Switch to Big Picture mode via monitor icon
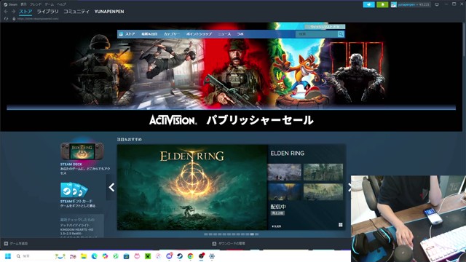 point(437,4)
